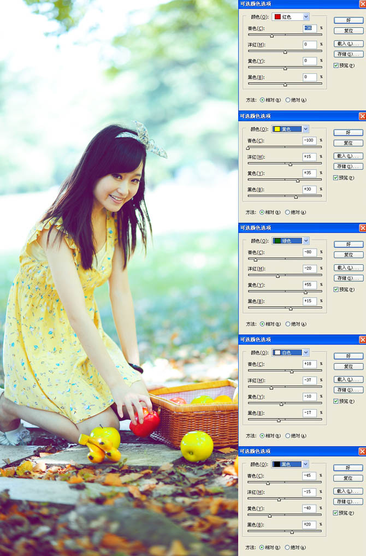This screenshot has width=366, height=556.
Task: Click 好 button in the 红色 dialog
Action: (x=348, y=20)
